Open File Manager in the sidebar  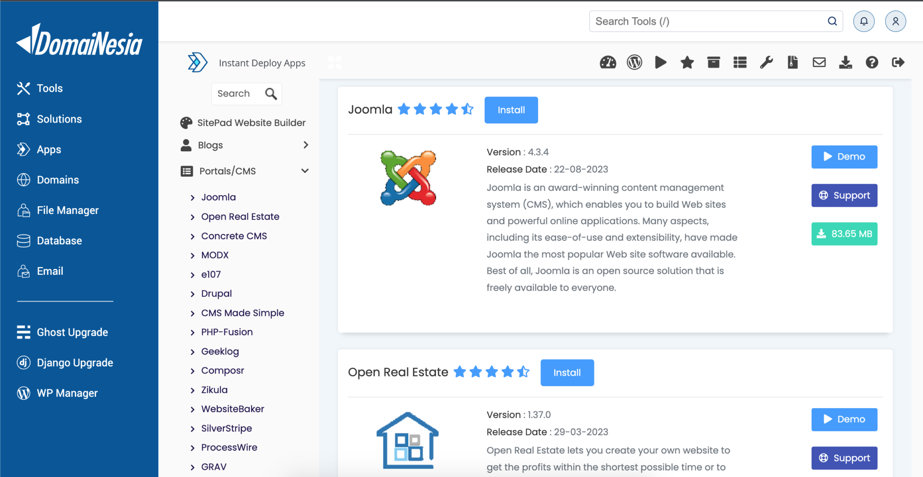[x=68, y=210]
